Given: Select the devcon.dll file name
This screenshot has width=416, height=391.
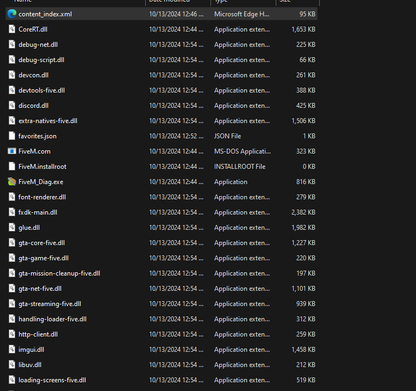Looking at the screenshot, I should [x=33, y=75].
